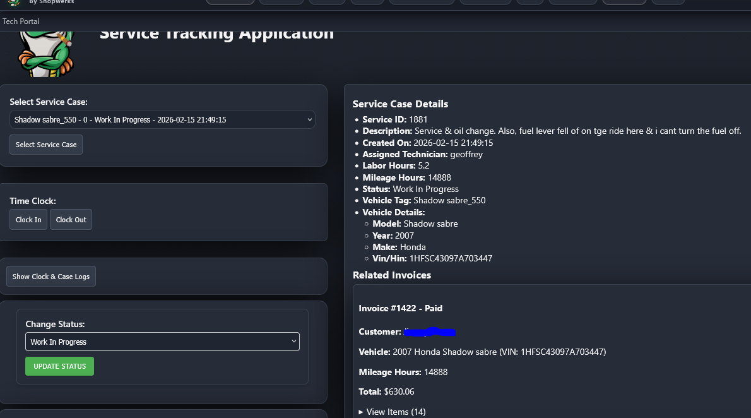Click the green Update Status button
Viewport: 751px width, 418px height.
coord(59,366)
